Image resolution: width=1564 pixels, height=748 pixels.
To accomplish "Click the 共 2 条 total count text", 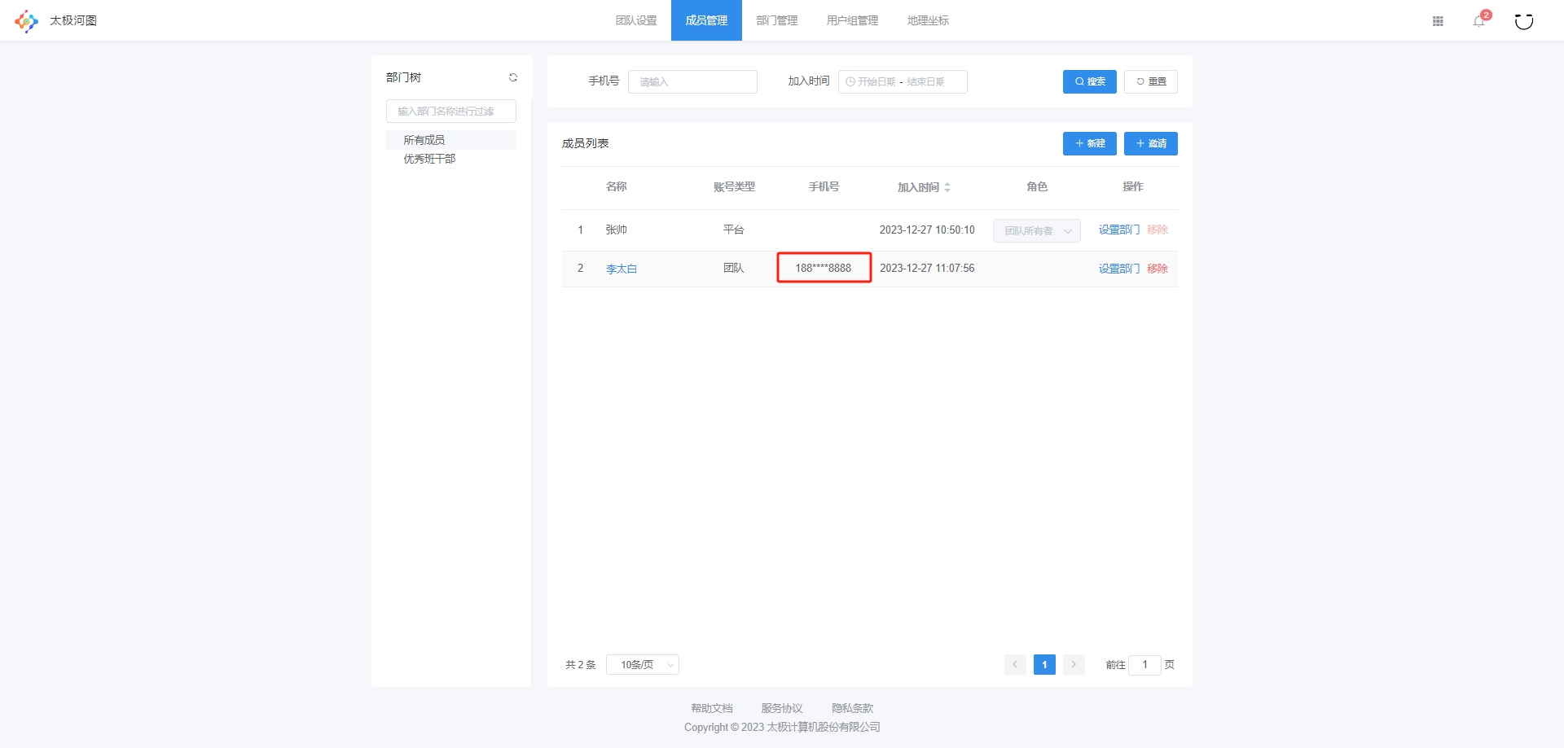I will [581, 665].
